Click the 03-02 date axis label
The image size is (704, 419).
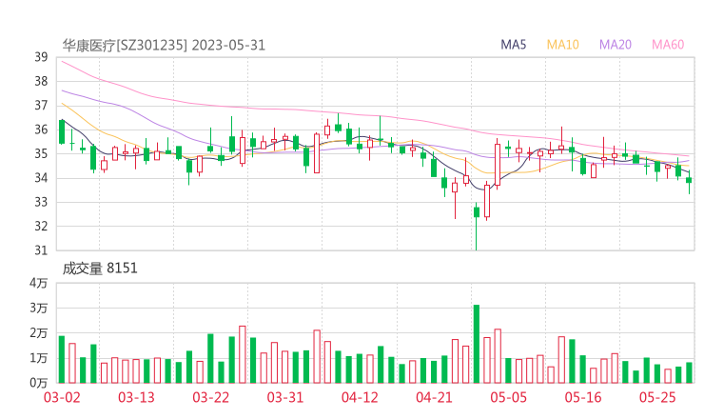(62, 397)
